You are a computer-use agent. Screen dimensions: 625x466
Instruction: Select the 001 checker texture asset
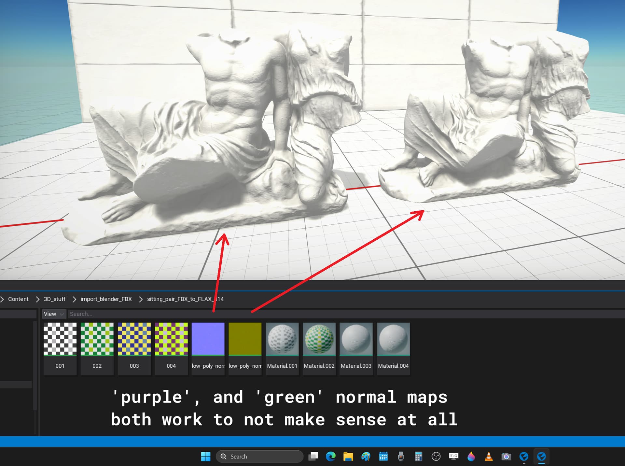click(x=60, y=339)
